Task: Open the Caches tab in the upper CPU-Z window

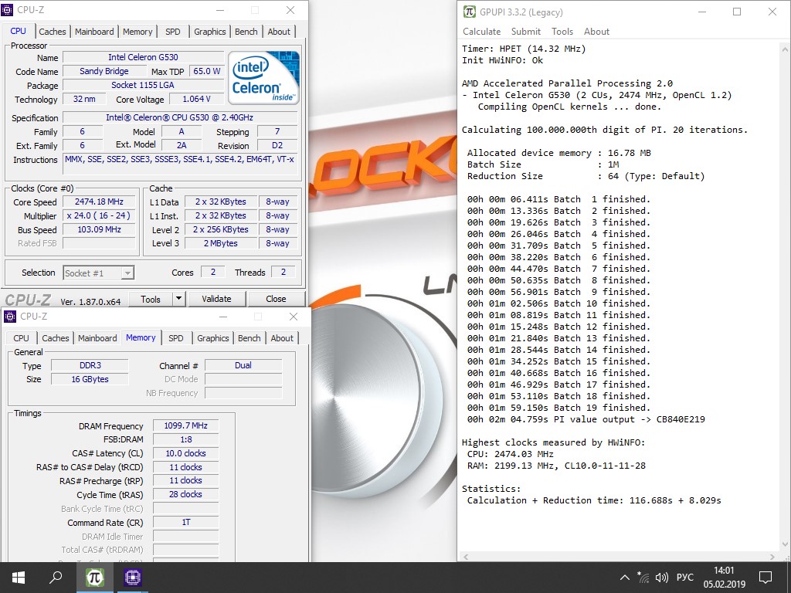Action: pyautogui.click(x=53, y=32)
